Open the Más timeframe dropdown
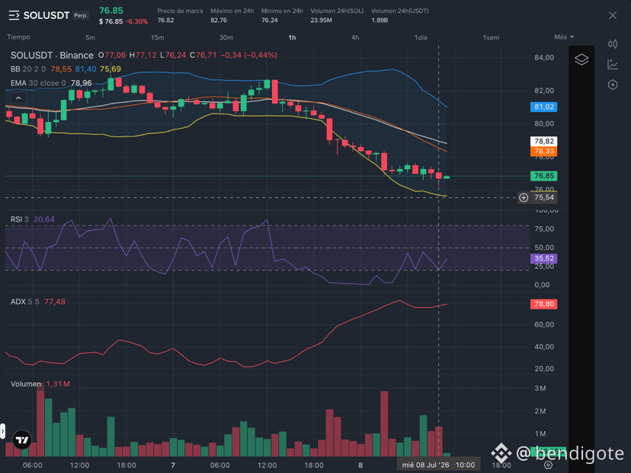 [x=564, y=37]
